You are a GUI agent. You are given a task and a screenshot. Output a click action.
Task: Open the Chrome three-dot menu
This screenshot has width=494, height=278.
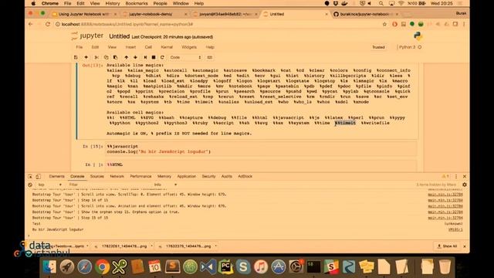pyautogui.click(x=464, y=24)
